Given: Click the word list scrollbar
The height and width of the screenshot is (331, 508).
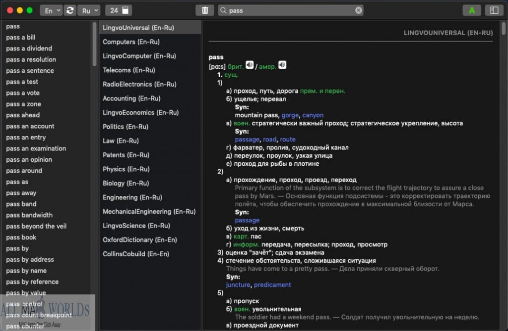Looking at the screenshot, I should pos(94,44).
